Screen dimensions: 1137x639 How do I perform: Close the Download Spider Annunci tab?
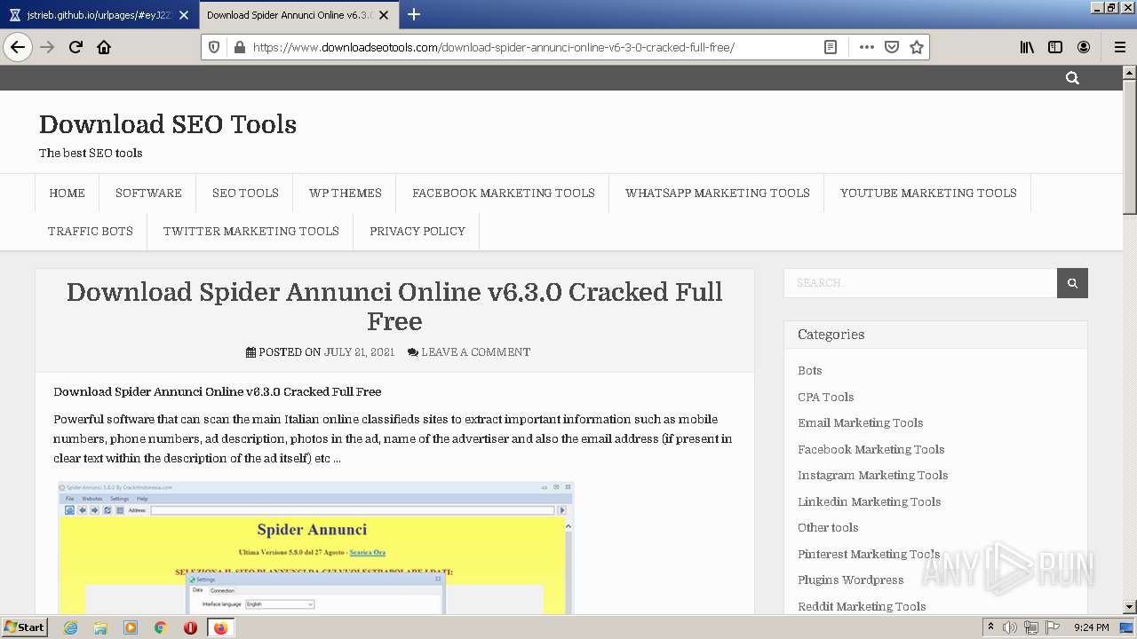pyautogui.click(x=383, y=15)
